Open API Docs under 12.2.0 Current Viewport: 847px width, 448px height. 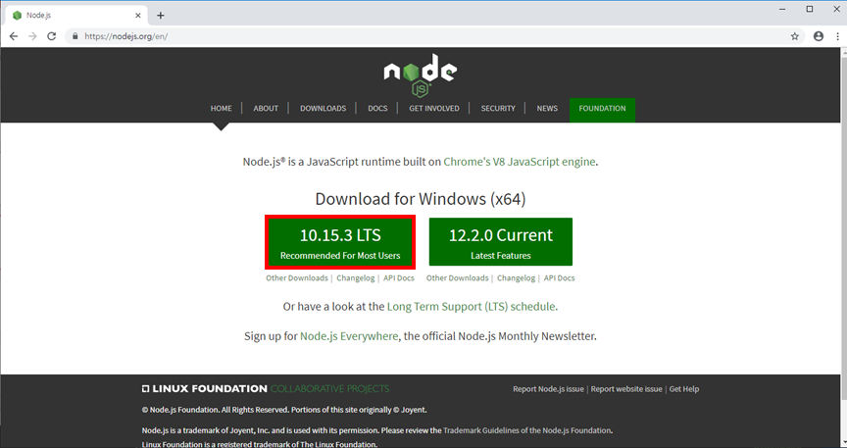coord(559,277)
